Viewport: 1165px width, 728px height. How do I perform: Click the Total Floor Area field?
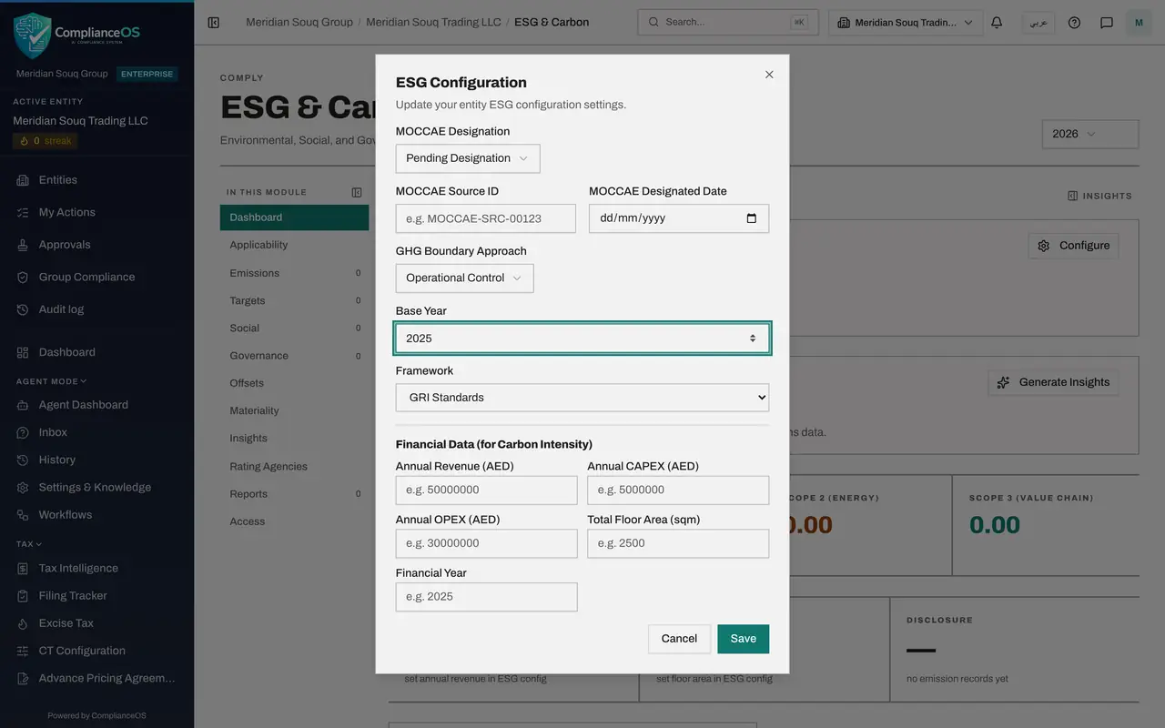(678, 543)
